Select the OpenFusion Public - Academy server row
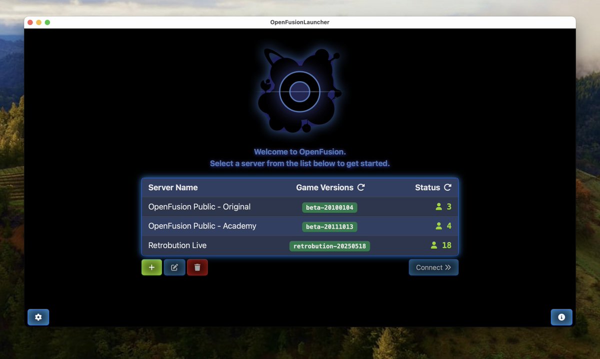 [202, 226]
